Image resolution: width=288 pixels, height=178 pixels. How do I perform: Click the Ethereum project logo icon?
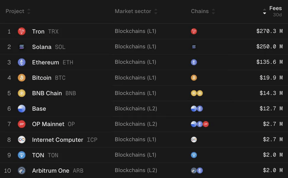point(22,62)
